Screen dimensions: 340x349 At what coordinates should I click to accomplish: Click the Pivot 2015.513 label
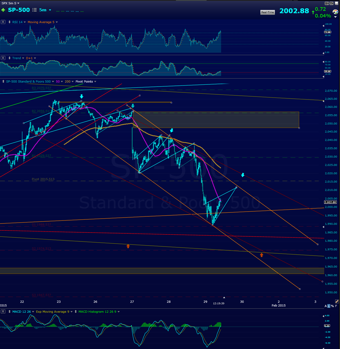43,179
